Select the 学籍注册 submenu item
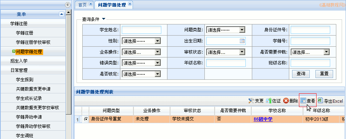The width and height of the screenshot is (346, 139). (33, 33)
